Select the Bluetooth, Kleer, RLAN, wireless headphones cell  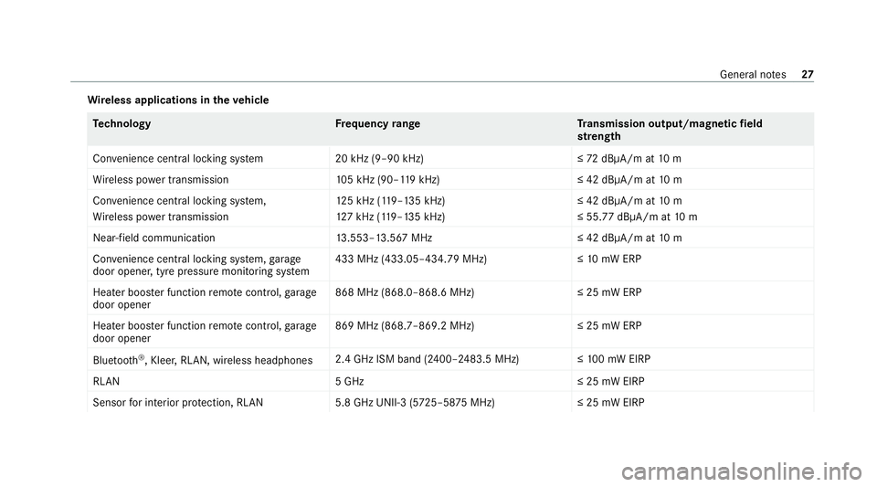(203, 360)
